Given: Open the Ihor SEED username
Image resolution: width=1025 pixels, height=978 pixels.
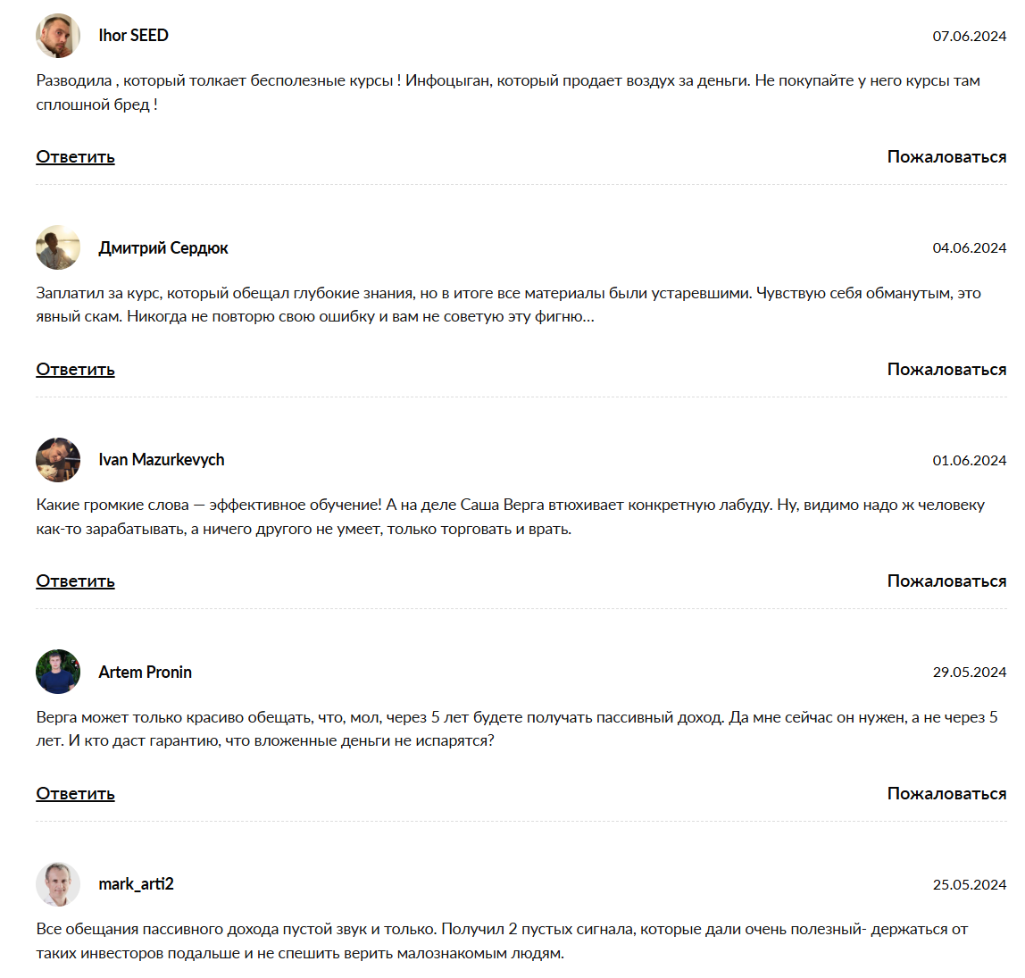Looking at the screenshot, I should (x=134, y=36).
